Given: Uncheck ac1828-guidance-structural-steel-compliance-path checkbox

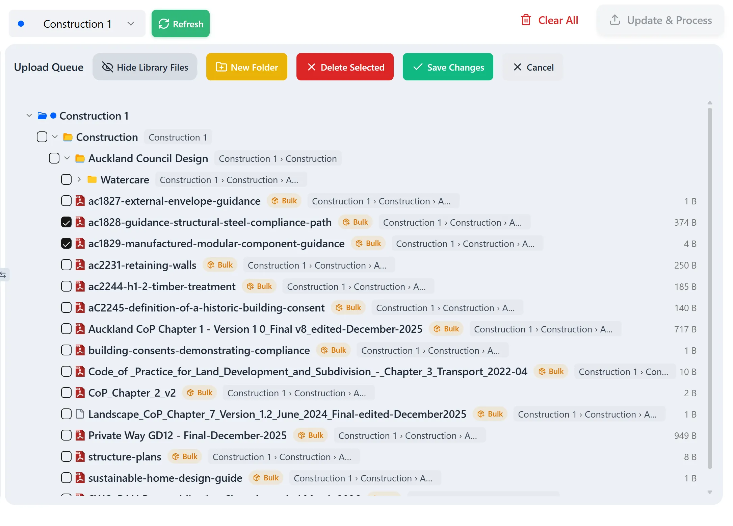Looking at the screenshot, I should point(66,222).
